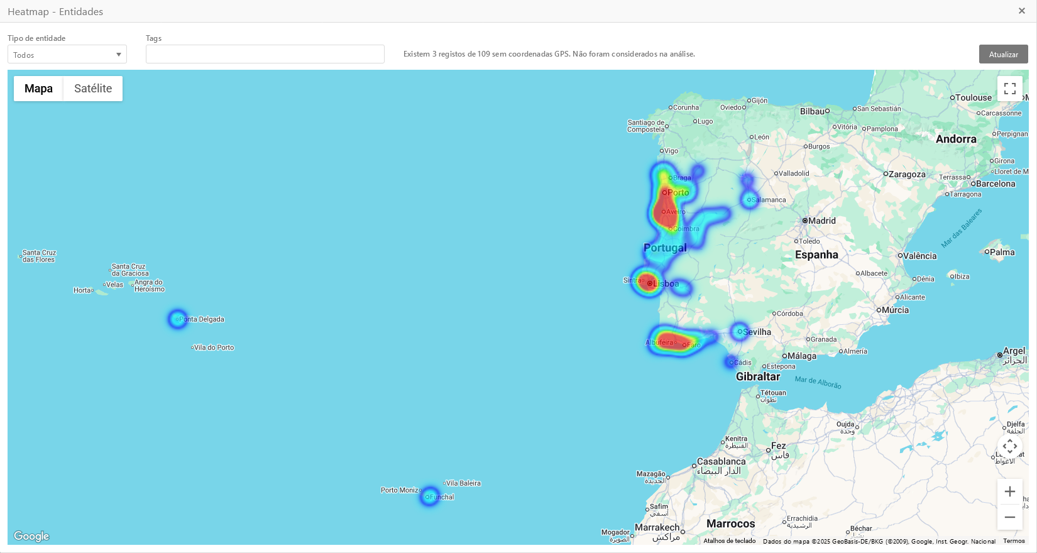
Task: Zoom in on the map
Action: click(1009, 491)
